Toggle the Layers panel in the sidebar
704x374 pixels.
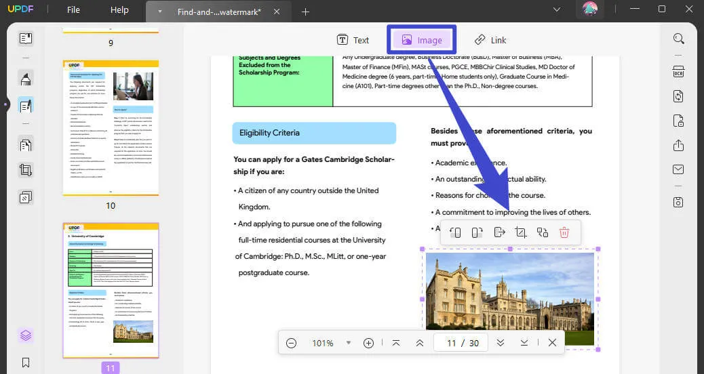click(26, 335)
